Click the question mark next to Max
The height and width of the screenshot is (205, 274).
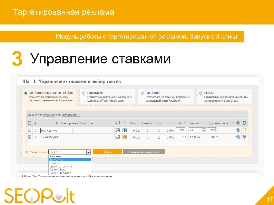[185, 123]
